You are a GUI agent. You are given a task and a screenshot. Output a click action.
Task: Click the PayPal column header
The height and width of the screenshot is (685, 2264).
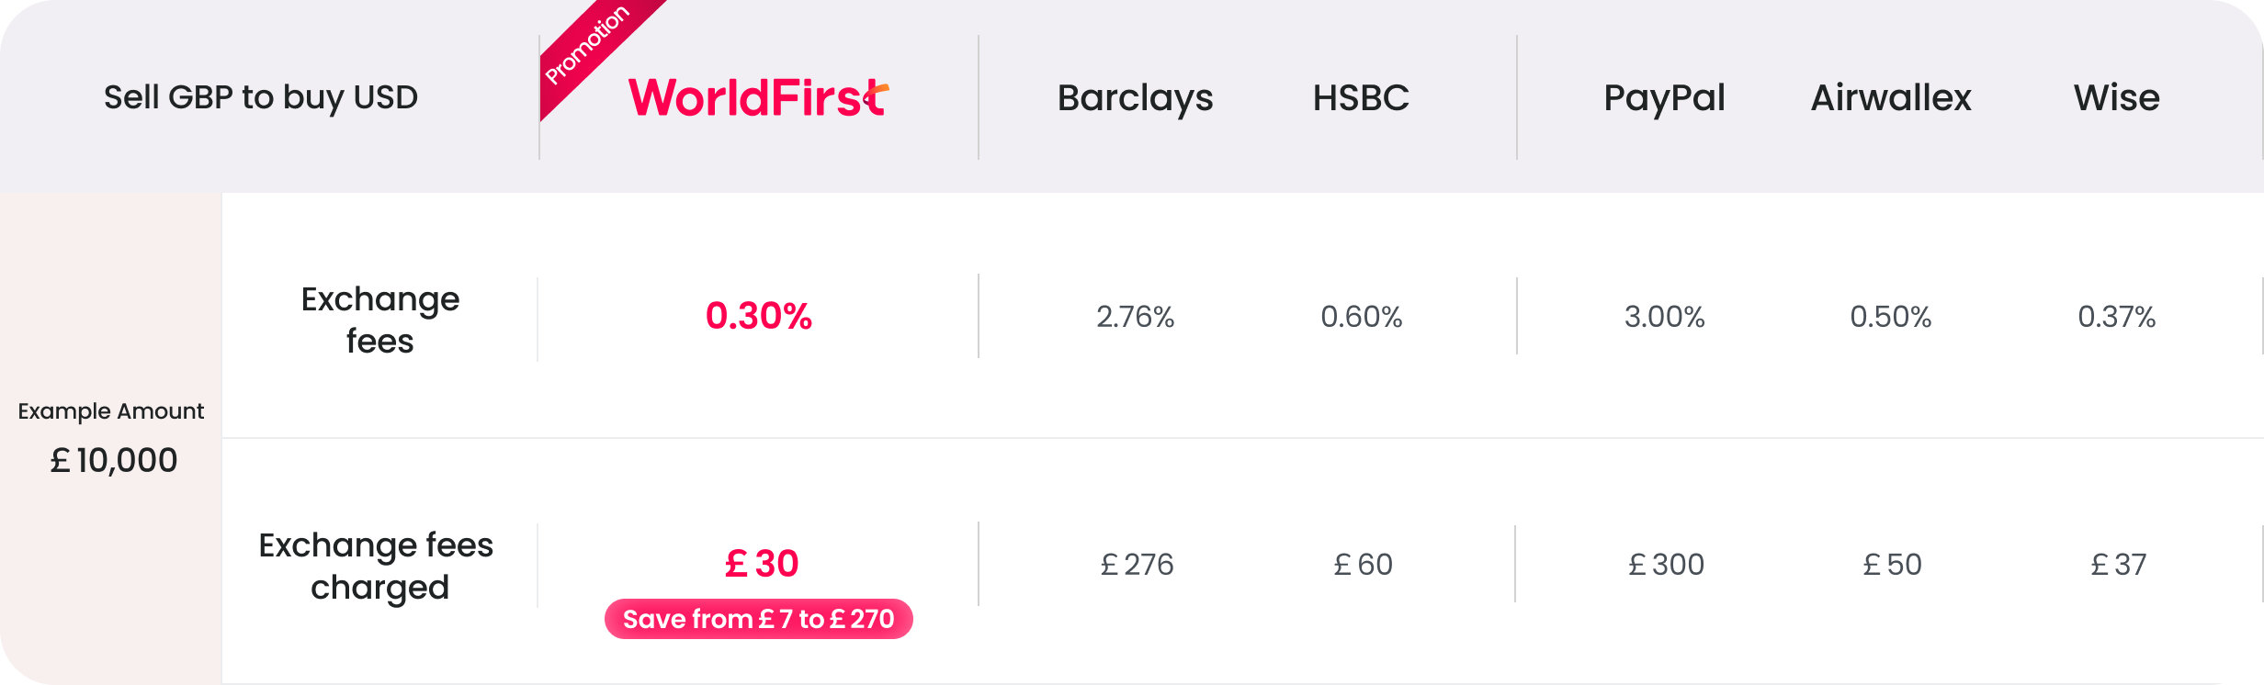1664,97
